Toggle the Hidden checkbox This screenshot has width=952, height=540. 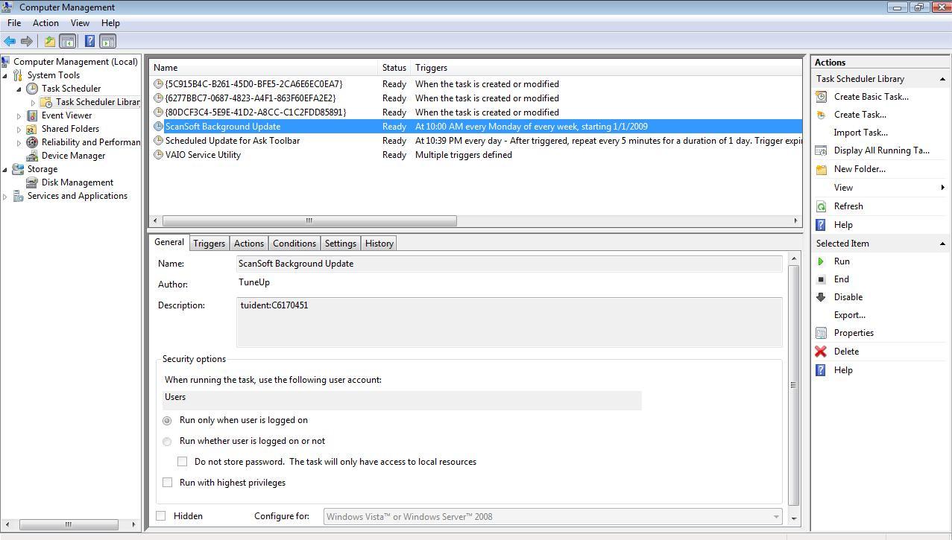pos(160,515)
